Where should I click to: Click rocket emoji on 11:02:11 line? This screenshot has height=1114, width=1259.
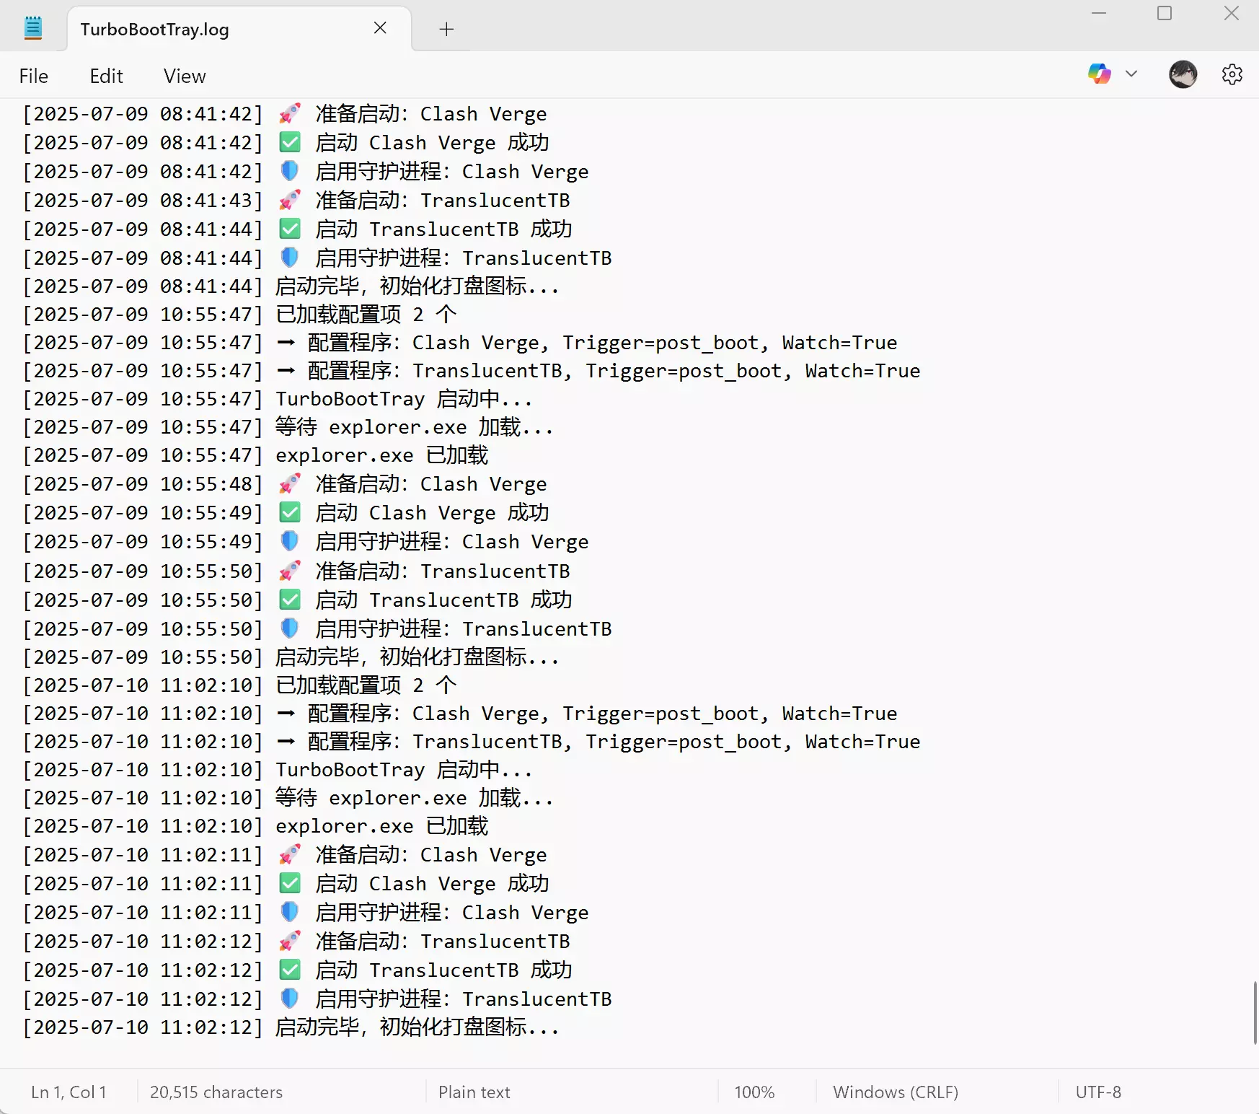[290, 854]
